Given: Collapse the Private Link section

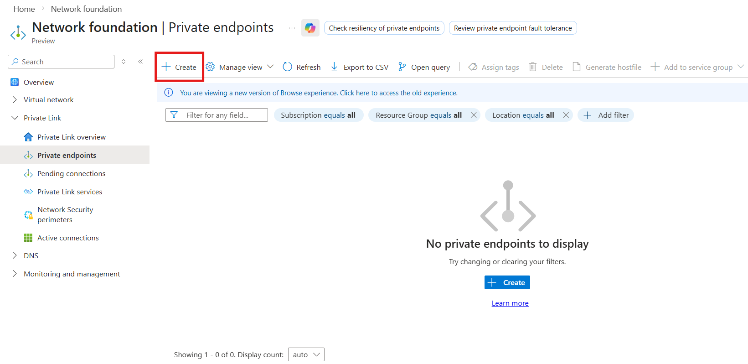Looking at the screenshot, I should (15, 118).
